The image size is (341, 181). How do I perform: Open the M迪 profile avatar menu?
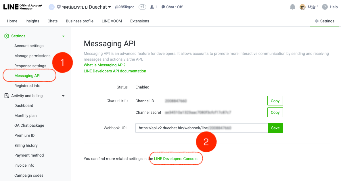point(303,7)
